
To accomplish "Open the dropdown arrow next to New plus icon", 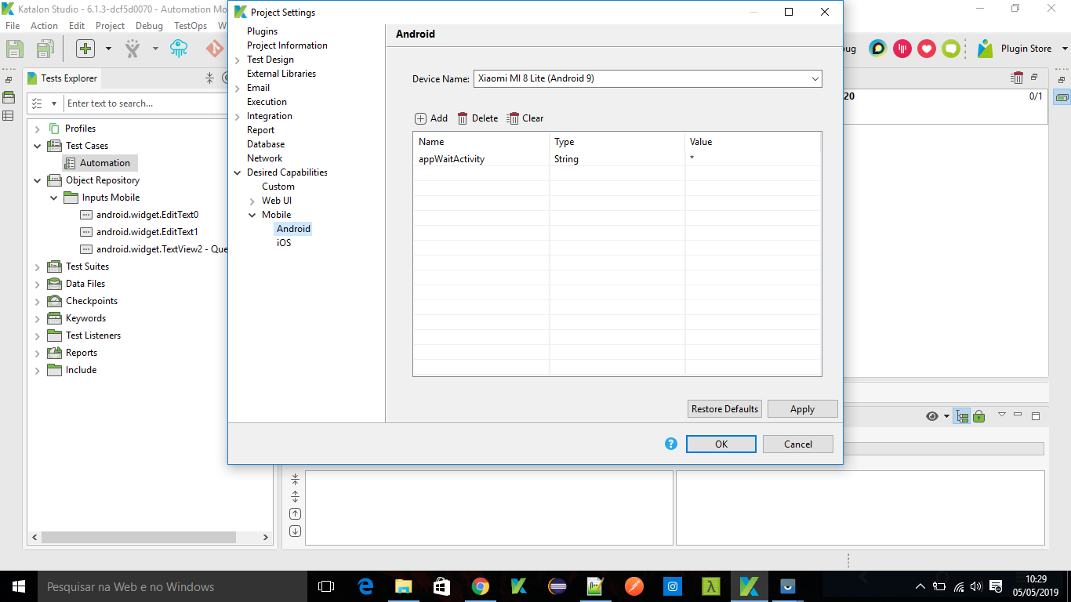I will click(x=108, y=49).
